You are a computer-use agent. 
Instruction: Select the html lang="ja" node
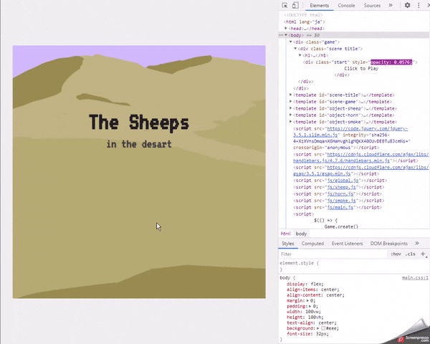pos(305,21)
